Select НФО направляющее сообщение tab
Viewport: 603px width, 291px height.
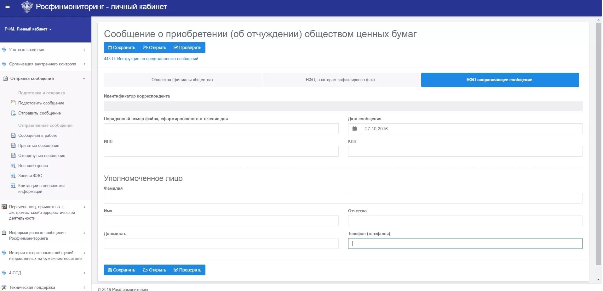500,80
